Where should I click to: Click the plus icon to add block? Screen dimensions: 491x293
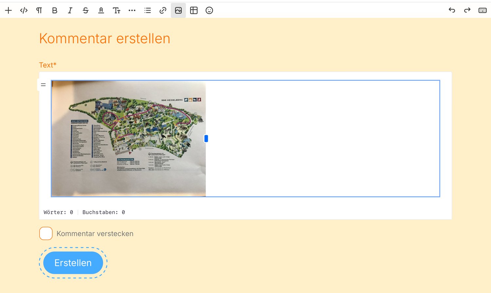tap(9, 10)
